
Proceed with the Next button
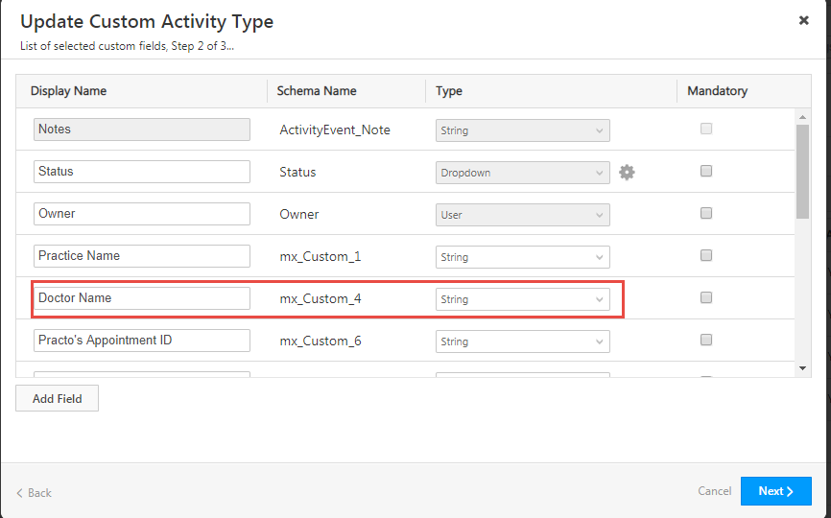click(775, 491)
